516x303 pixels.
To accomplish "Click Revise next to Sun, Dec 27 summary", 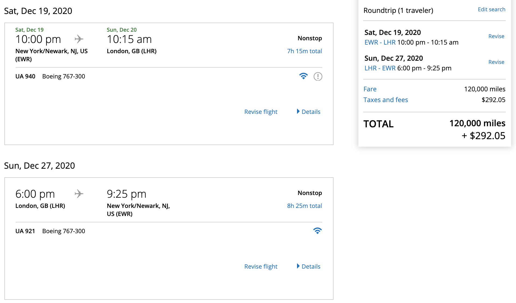I will 496,62.
